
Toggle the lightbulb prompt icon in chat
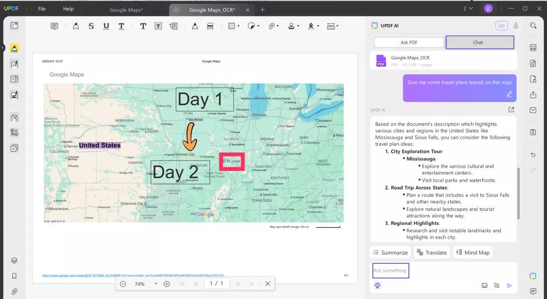point(378,285)
